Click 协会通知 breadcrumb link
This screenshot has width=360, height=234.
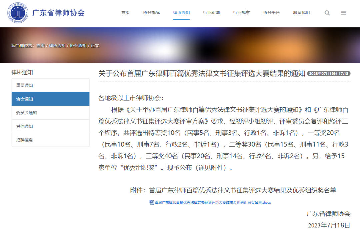click(x=78, y=46)
